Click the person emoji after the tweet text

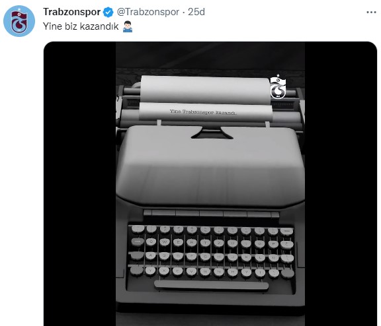pyautogui.click(x=128, y=26)
